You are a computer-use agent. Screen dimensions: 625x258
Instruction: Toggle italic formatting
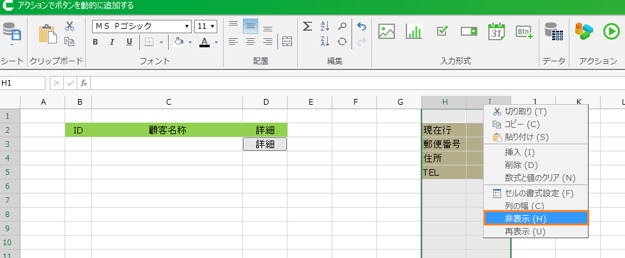point(112,42)
